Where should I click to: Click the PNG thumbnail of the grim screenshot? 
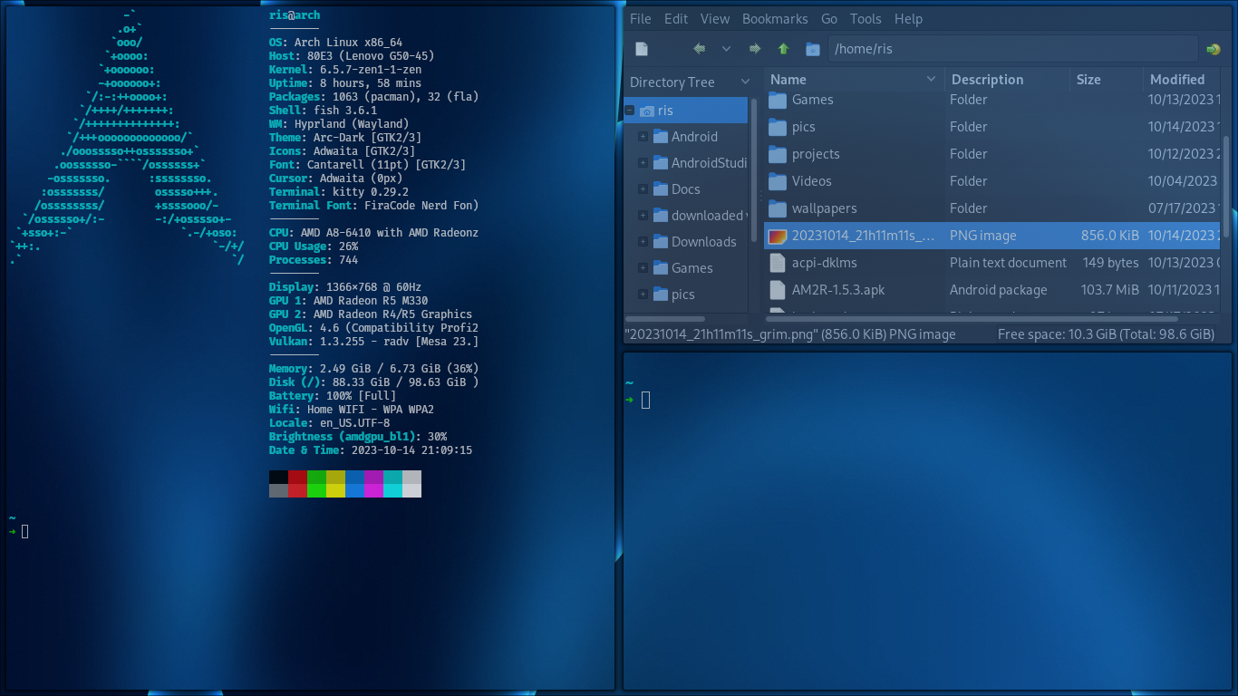(778, 236)
